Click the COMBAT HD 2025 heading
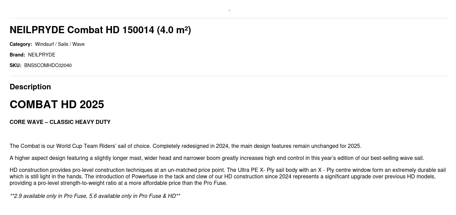 tap(57, 104)
